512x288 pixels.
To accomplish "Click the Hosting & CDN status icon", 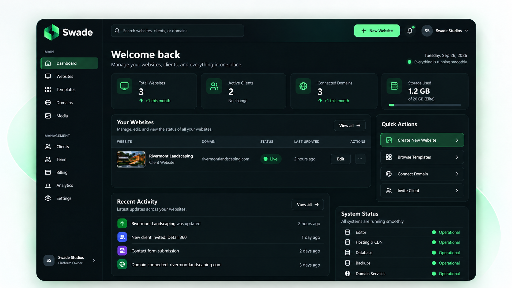I will tap(348, 242).
